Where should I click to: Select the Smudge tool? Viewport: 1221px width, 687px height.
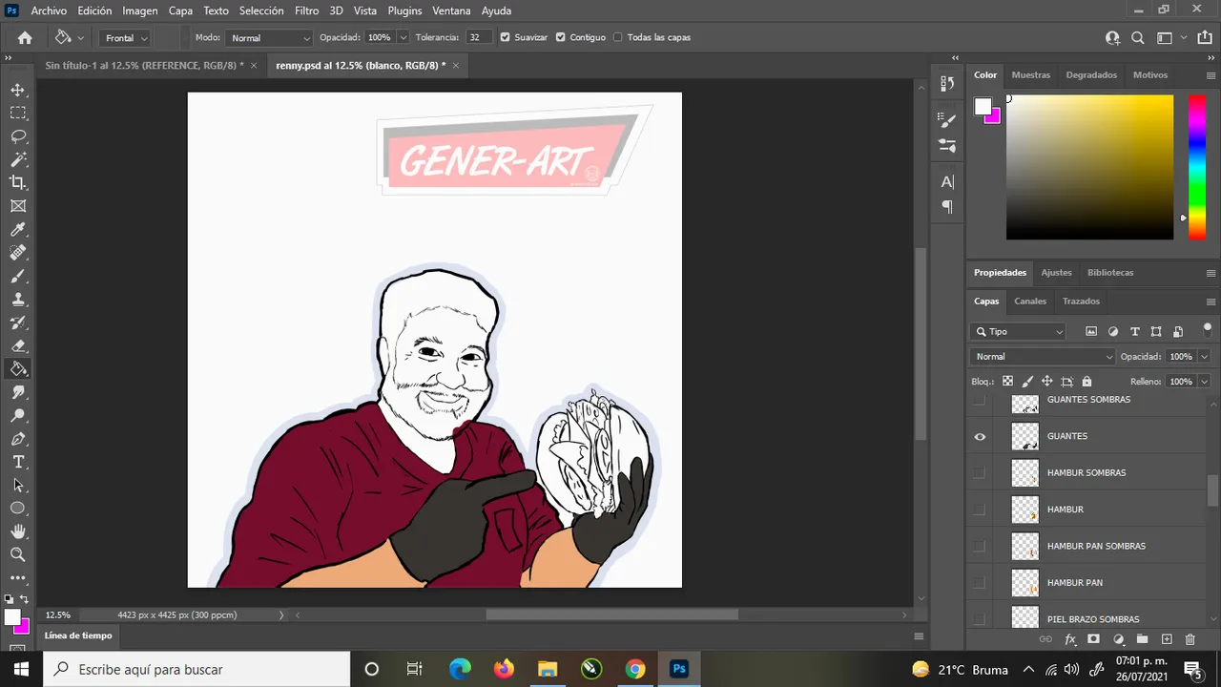18,392
